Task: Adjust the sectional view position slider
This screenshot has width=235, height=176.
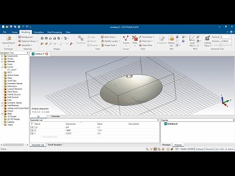Action: pyautogui.click(x=221, y=45)
